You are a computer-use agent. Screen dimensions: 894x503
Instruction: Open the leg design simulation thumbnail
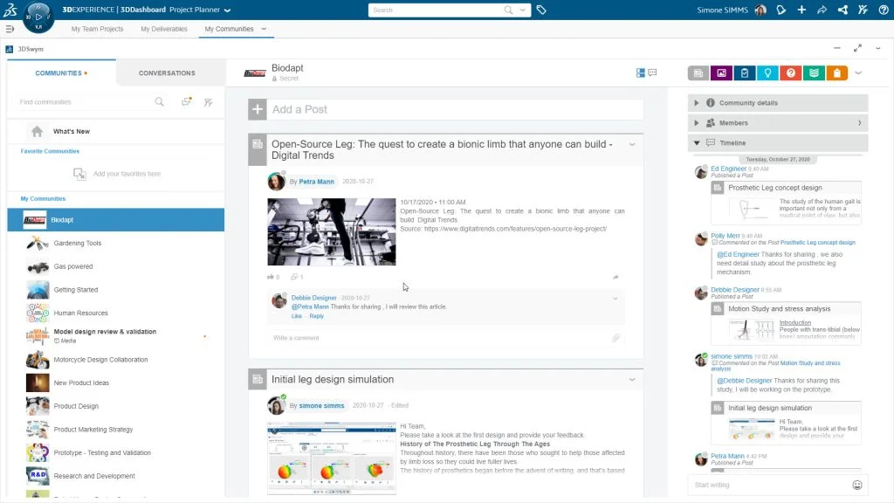click(331, 458)
